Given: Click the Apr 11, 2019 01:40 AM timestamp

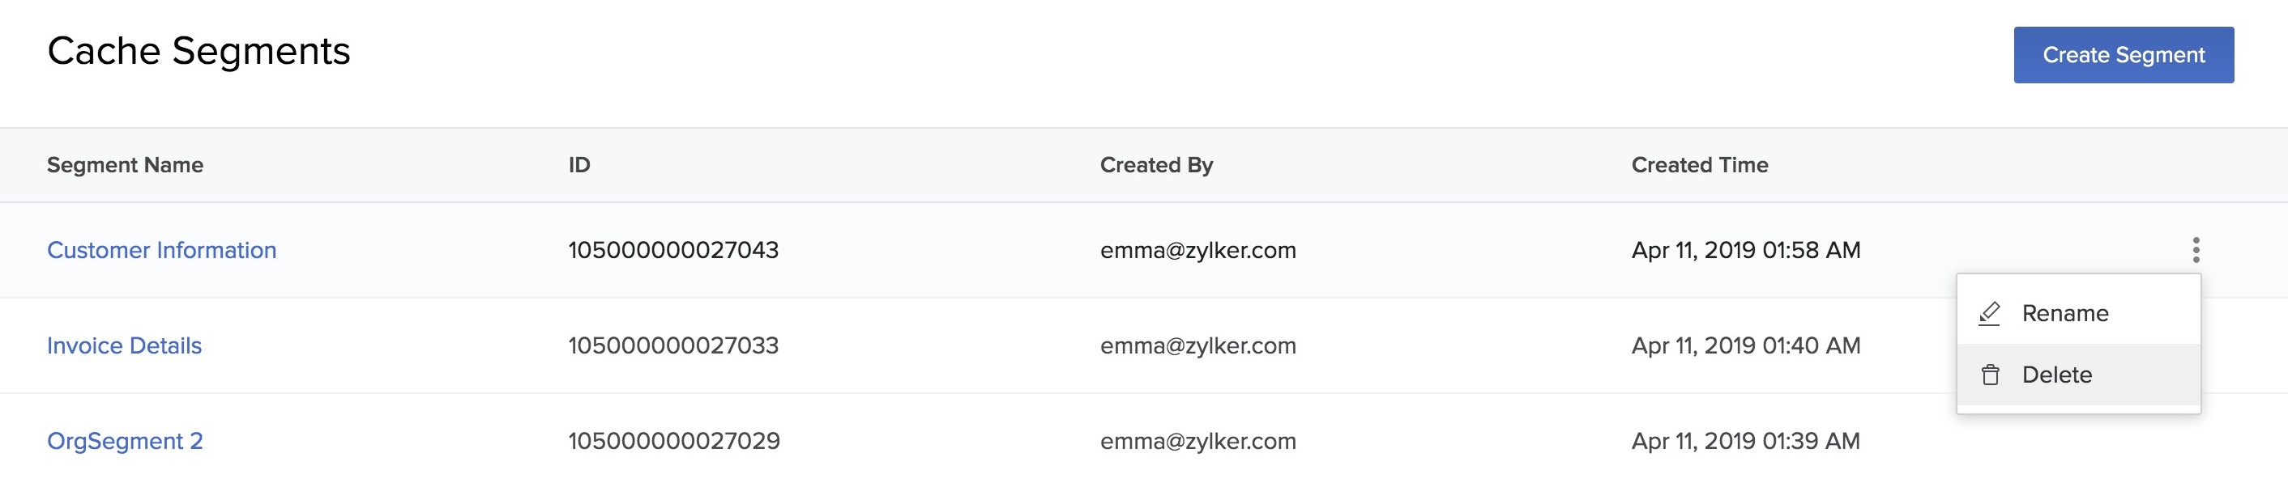Looking at the screenshot, I should [x=1745, y=346].
